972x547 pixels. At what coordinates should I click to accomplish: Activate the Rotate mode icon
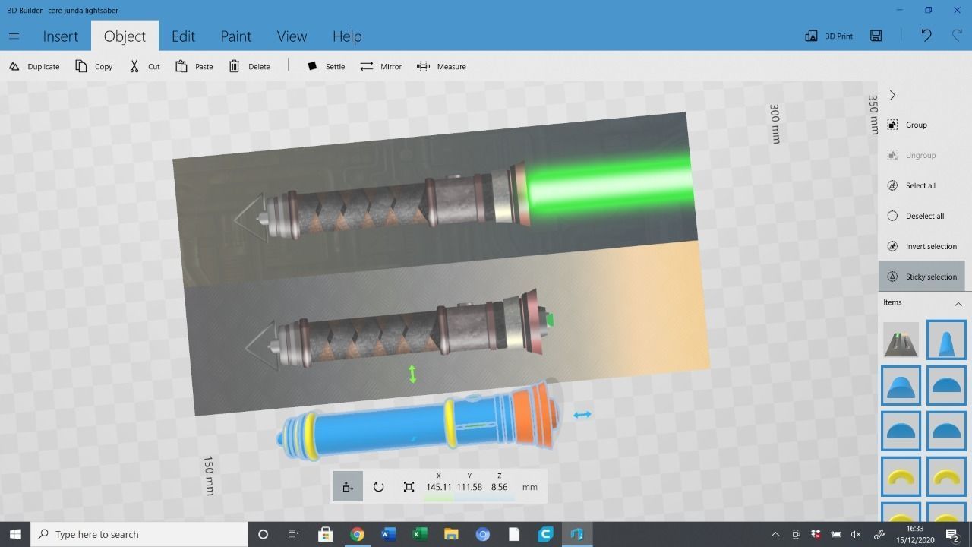[x=378, y=486]
